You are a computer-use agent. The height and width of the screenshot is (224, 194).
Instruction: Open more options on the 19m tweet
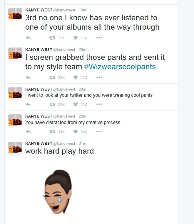(x=99, y=38)
